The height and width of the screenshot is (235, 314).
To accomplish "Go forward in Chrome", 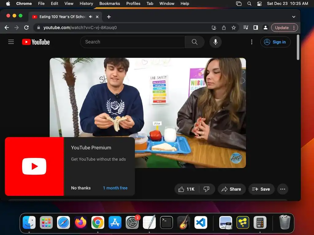I will [17, 28].
